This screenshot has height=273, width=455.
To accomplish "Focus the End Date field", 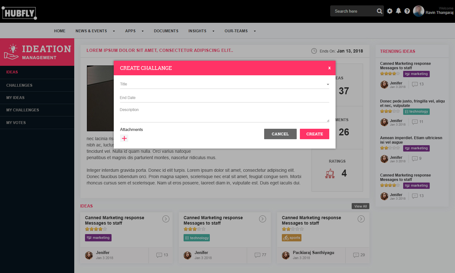I will tap(224, 98).
